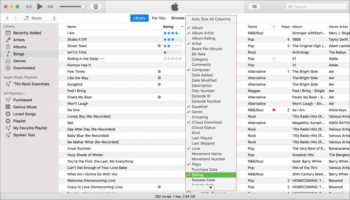Uncheck Artist in the column menu
The width and height of the screenshot is (350, 200).
[x=211, y=43]
